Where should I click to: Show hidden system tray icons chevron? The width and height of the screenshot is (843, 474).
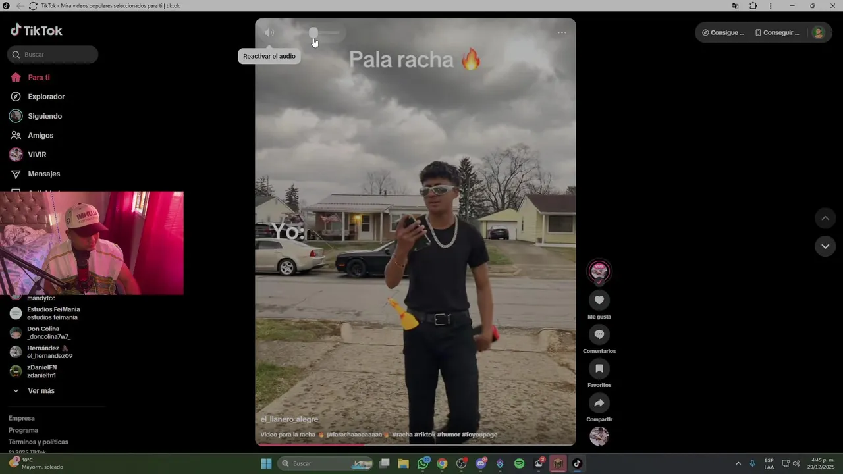coord(738,463)
